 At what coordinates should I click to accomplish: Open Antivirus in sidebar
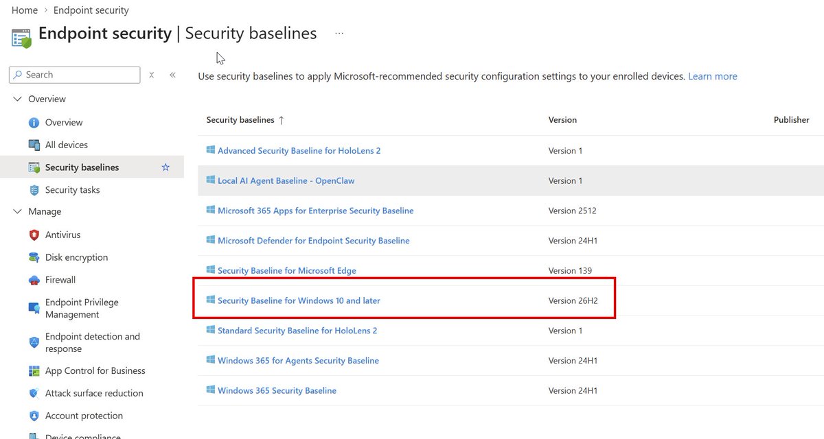62,235
